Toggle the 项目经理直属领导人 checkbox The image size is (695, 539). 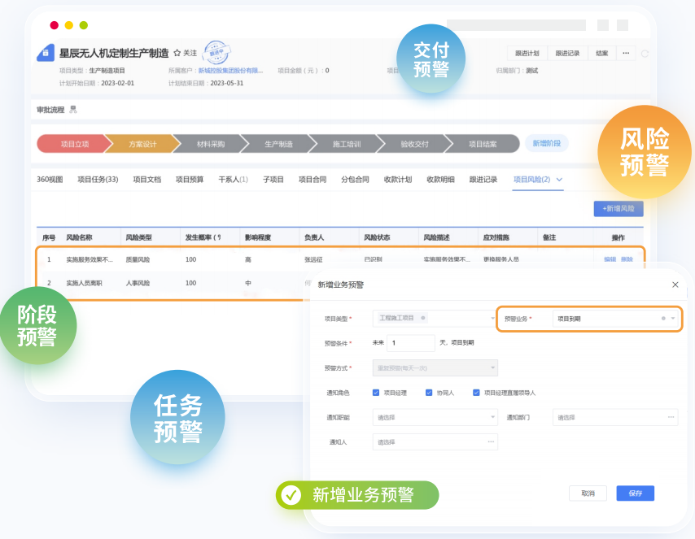(476, 393)
